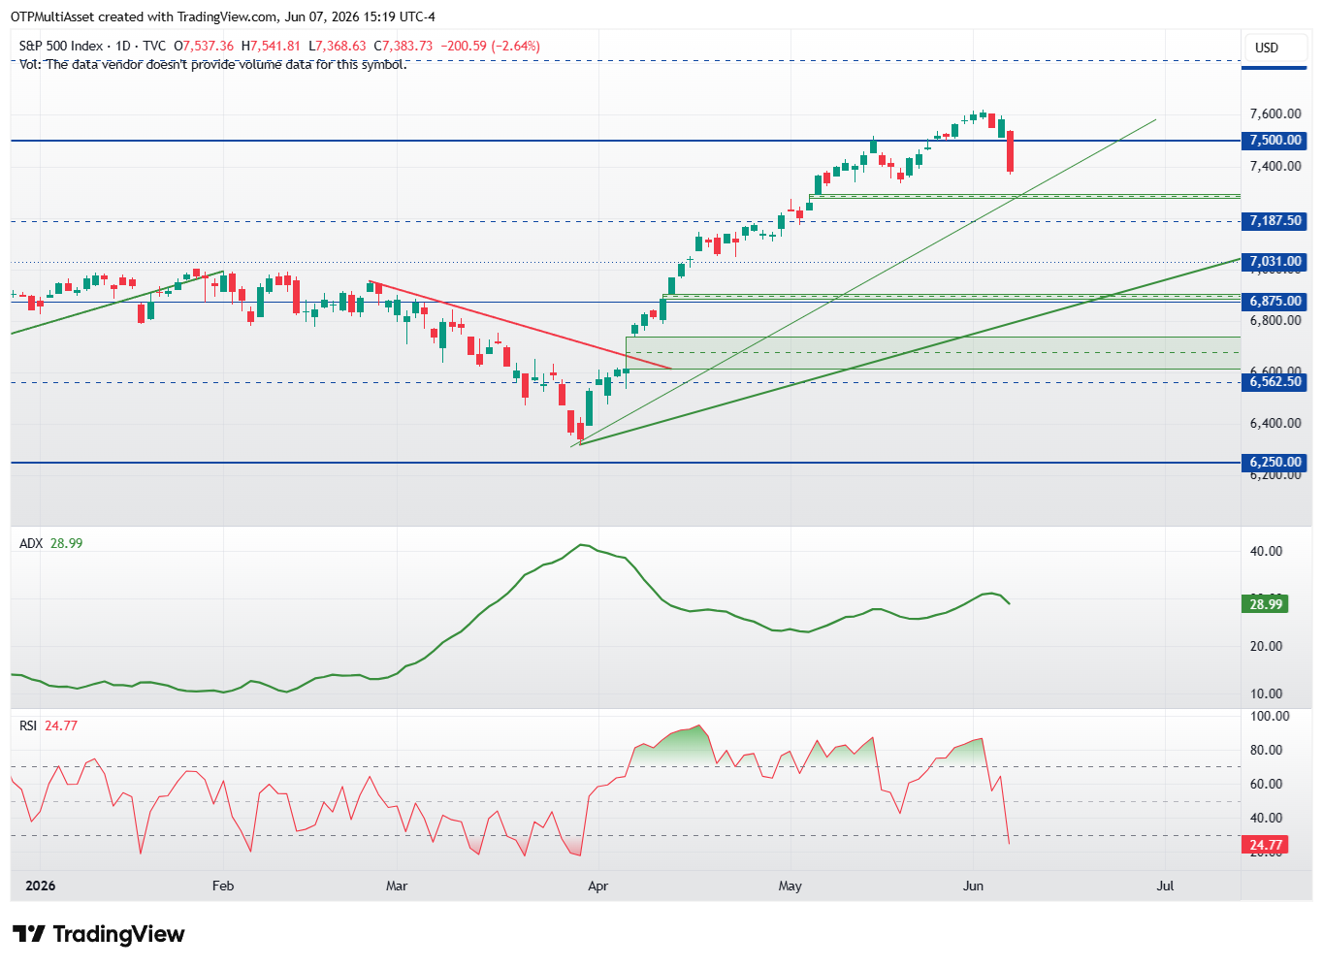The height and width of the screenshot is (967, 1323).
Task: Select the 7,500.00 price level label
Action: coord(1275,141)
